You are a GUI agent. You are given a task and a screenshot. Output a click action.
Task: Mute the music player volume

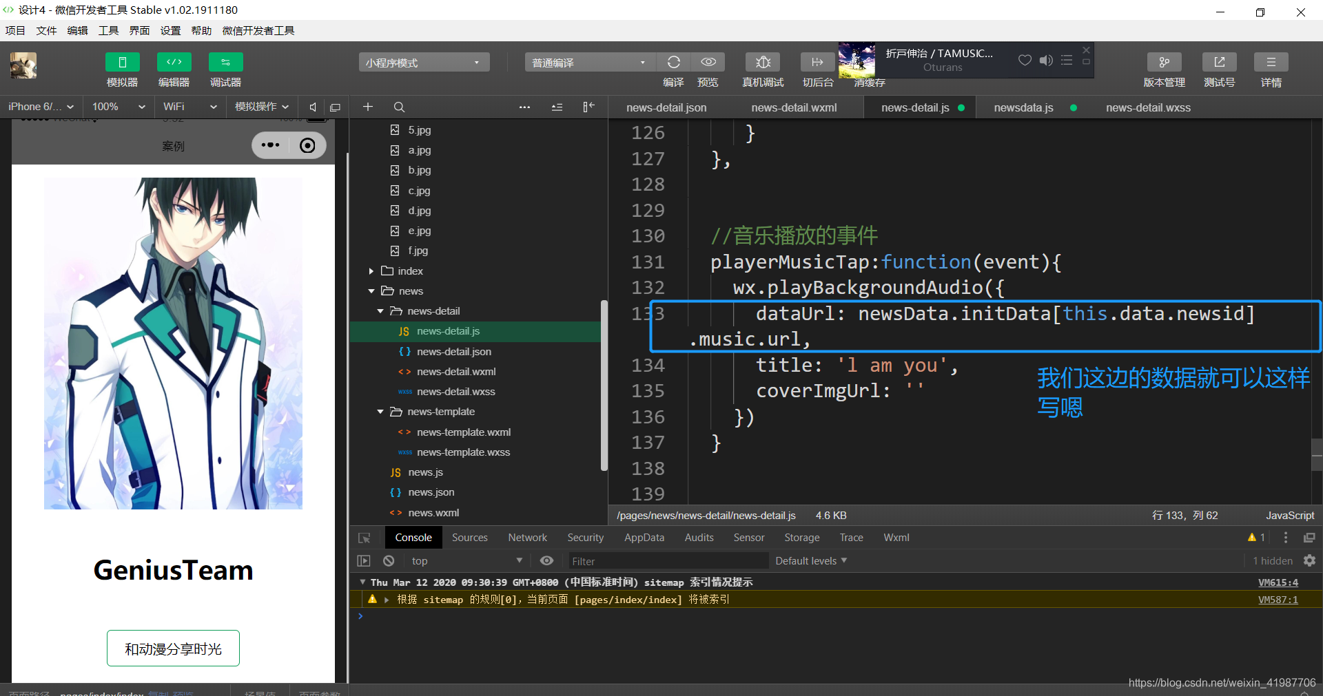pyautogui.click(x=1046, y=60)
